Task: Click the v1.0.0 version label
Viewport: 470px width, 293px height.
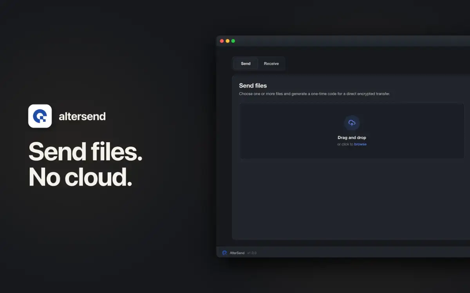Action: [252, 253]
